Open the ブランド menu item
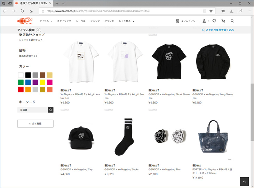The image size is (254, 188). [109, 21]
